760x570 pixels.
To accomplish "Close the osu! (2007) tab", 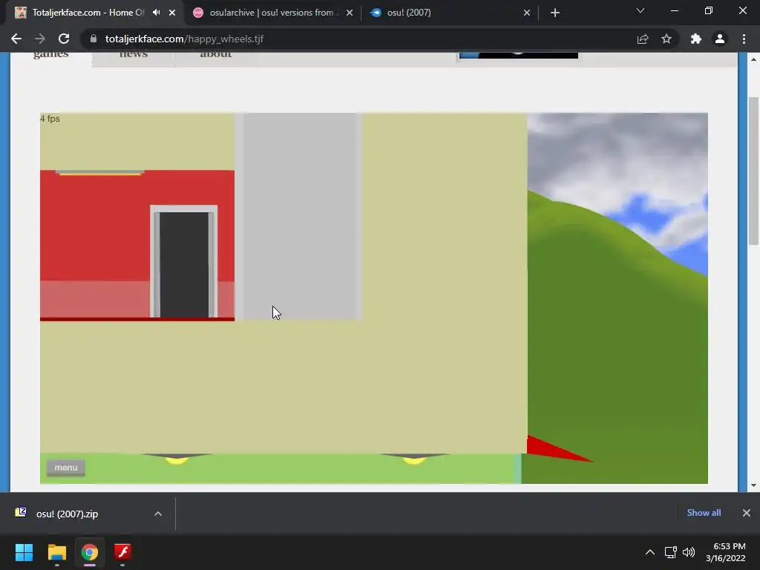I will tap(527, 13).
